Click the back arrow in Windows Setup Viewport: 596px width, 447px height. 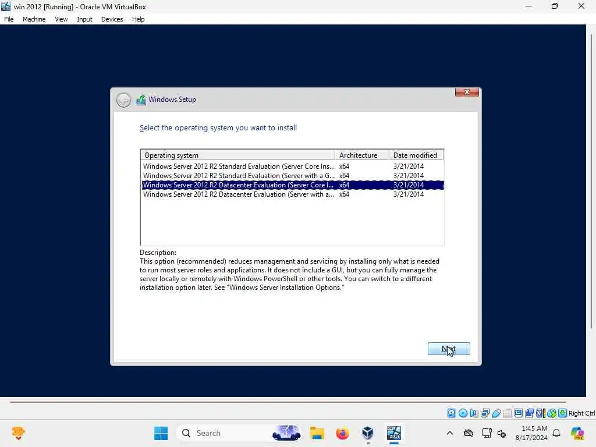[123, 100]
